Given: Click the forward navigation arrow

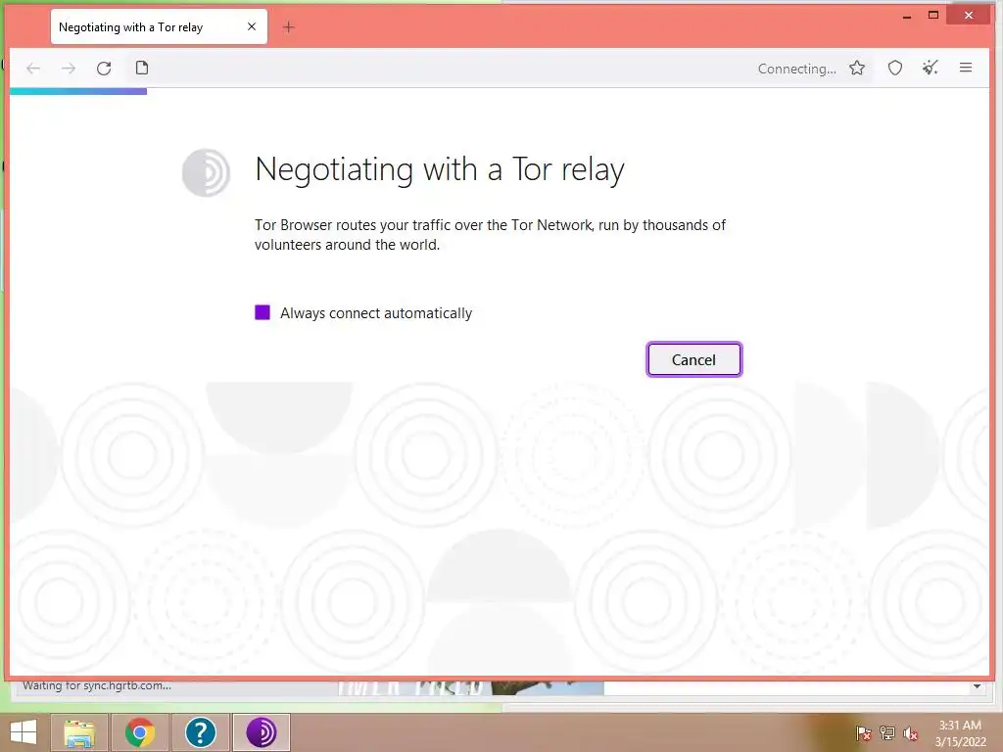Looking at the screenshot, I should point(69,69).
